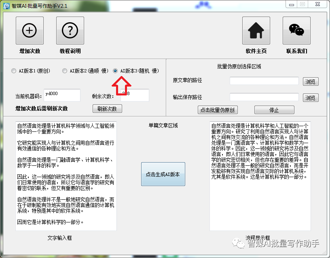The width and height of the screenshot is (330, 258).
Task: Browse for 输出保存路径
Action: tap(311, 97)
